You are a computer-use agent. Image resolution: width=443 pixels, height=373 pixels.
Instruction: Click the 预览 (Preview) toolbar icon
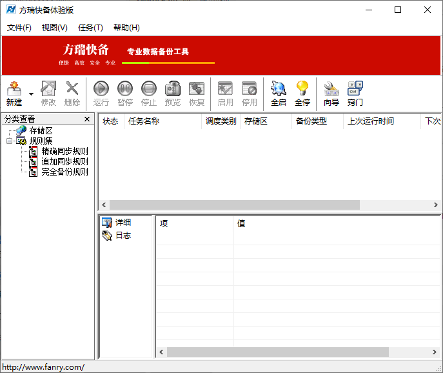click(x=173, y=94)
